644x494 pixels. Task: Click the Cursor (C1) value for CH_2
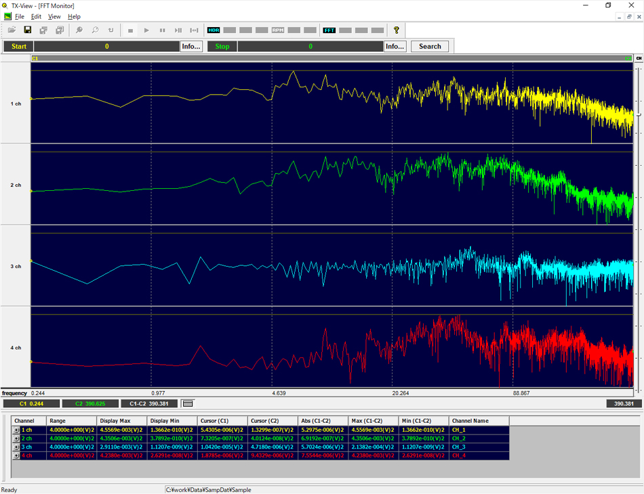(x=222, y=439)
